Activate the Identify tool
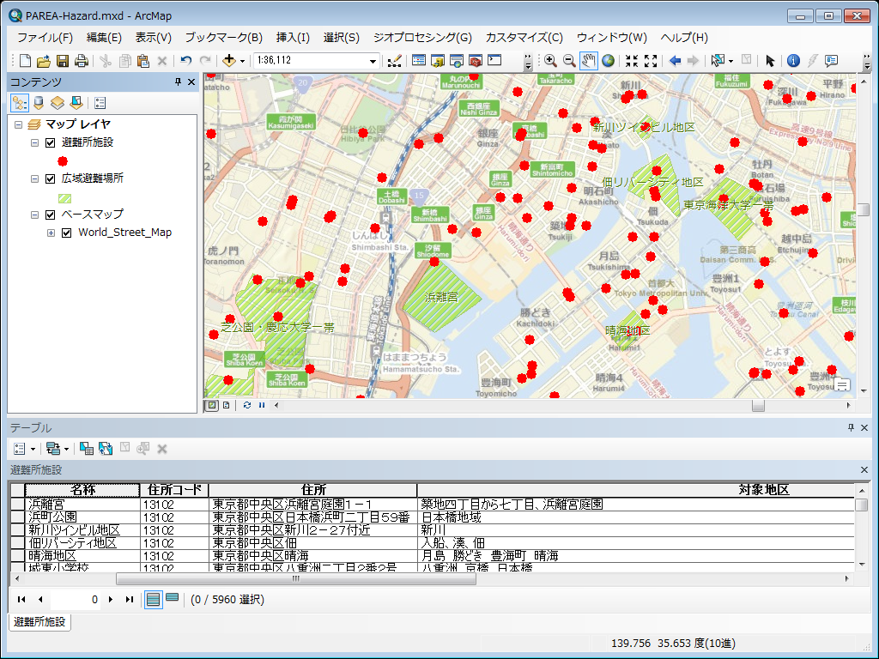Image resolution: width=879 pixels, height=659 pixels. (x=793, y=61)
